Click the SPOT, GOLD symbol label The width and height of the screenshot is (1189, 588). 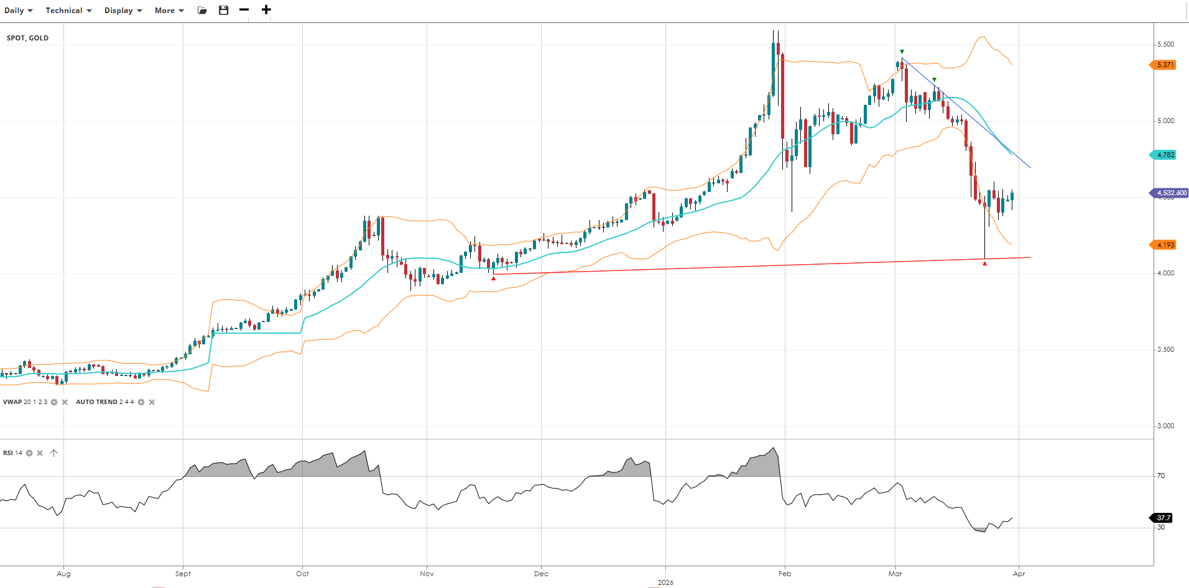click(x=27, y=38)
